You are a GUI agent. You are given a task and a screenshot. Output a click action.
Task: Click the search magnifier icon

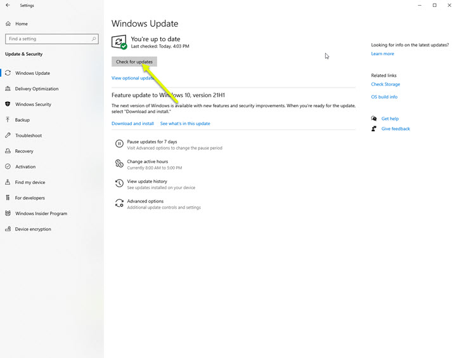pos(94,39)
